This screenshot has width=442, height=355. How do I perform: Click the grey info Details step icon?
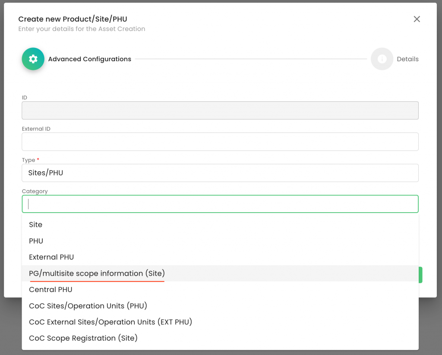click(x=382, y=59)
